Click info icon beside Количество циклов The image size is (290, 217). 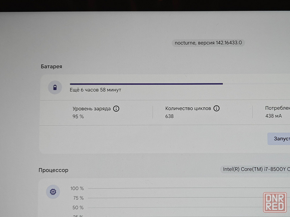216,108
